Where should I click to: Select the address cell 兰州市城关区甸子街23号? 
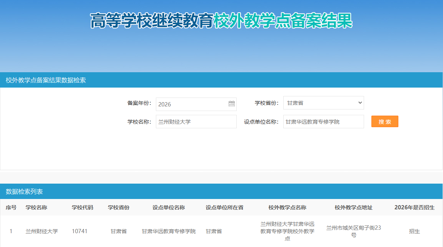coord(353,231)
